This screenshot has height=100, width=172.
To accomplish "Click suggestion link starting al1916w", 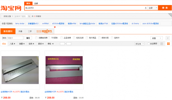I will [58, 23].
